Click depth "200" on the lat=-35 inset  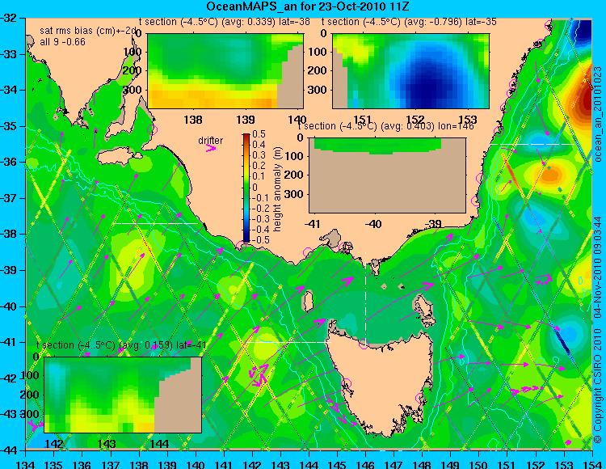318,71
